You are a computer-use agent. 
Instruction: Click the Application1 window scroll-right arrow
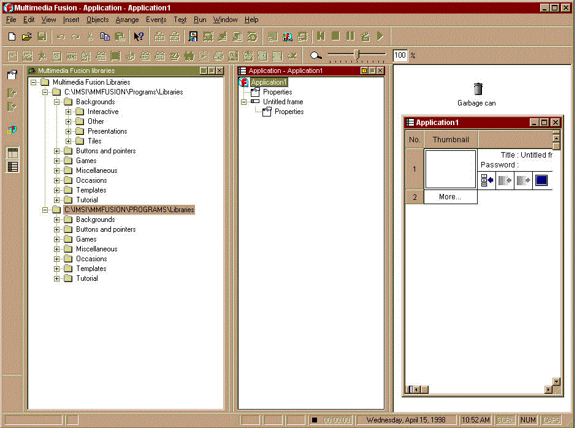pyautogui.click(x=549, y=389)
